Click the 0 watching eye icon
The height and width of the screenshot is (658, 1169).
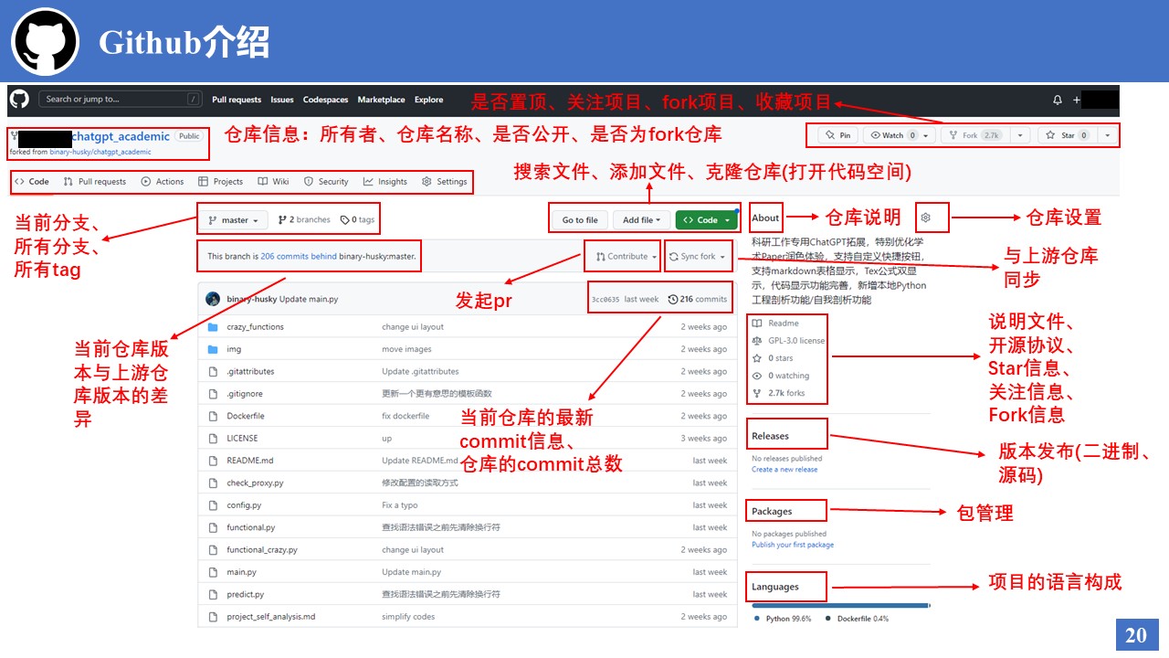point(756,376)
